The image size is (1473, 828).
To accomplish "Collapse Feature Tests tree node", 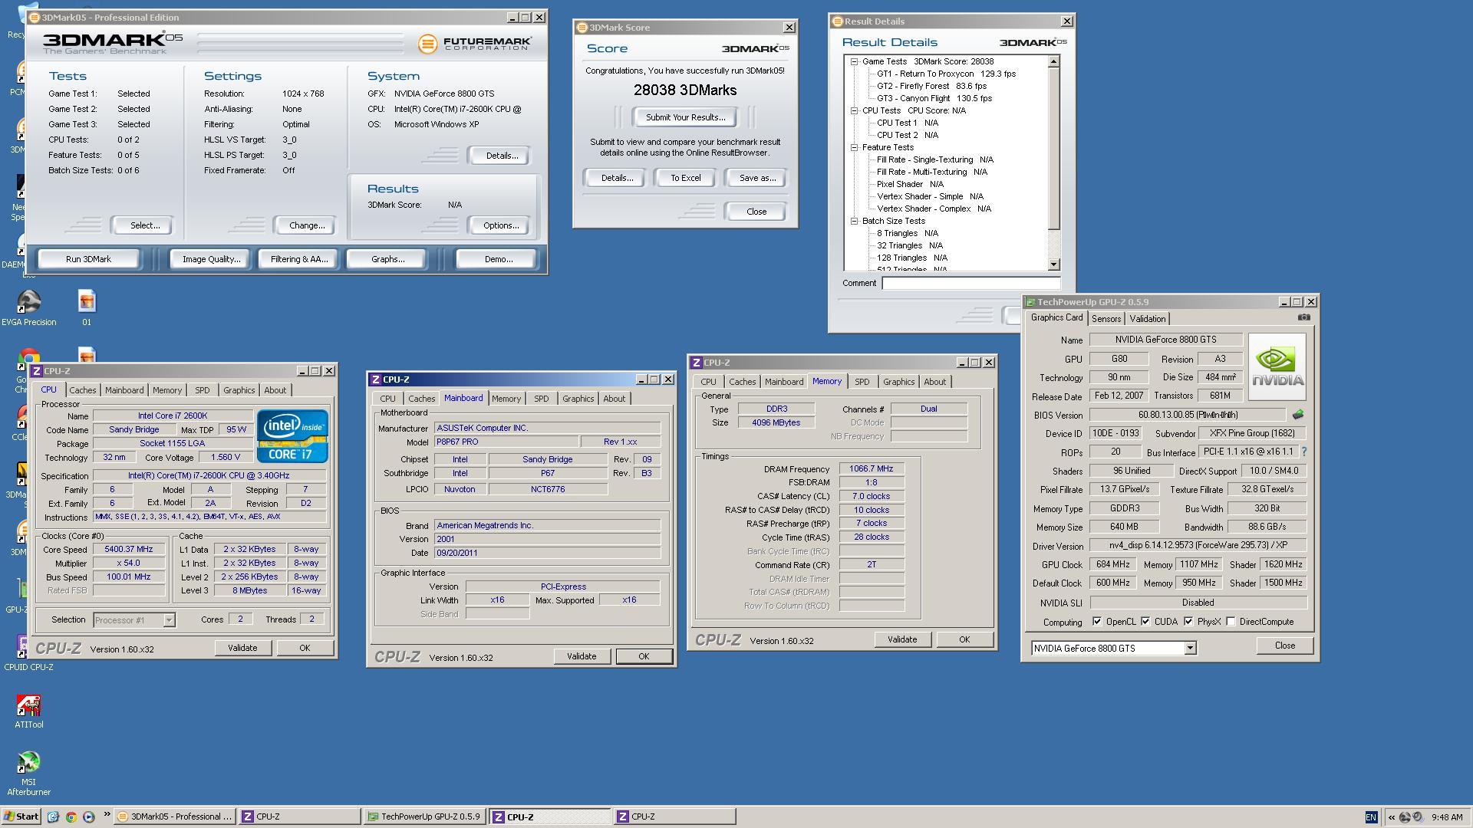I will 854,147.
